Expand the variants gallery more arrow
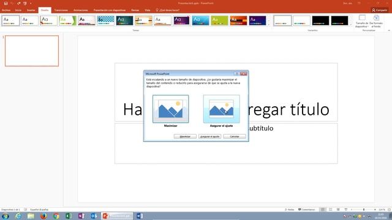Viewport: 392px width, 220px height. (351, 24)
